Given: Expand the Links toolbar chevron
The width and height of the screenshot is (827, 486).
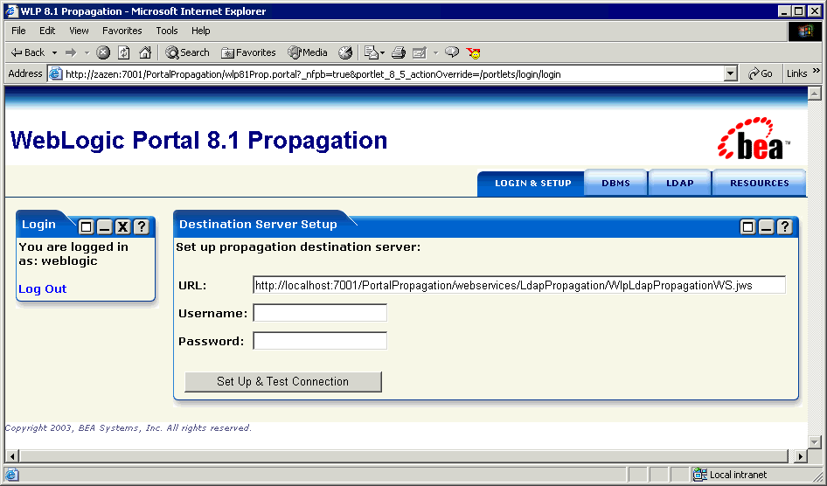Looking at the screenshot, I should [x=817, y=71].
